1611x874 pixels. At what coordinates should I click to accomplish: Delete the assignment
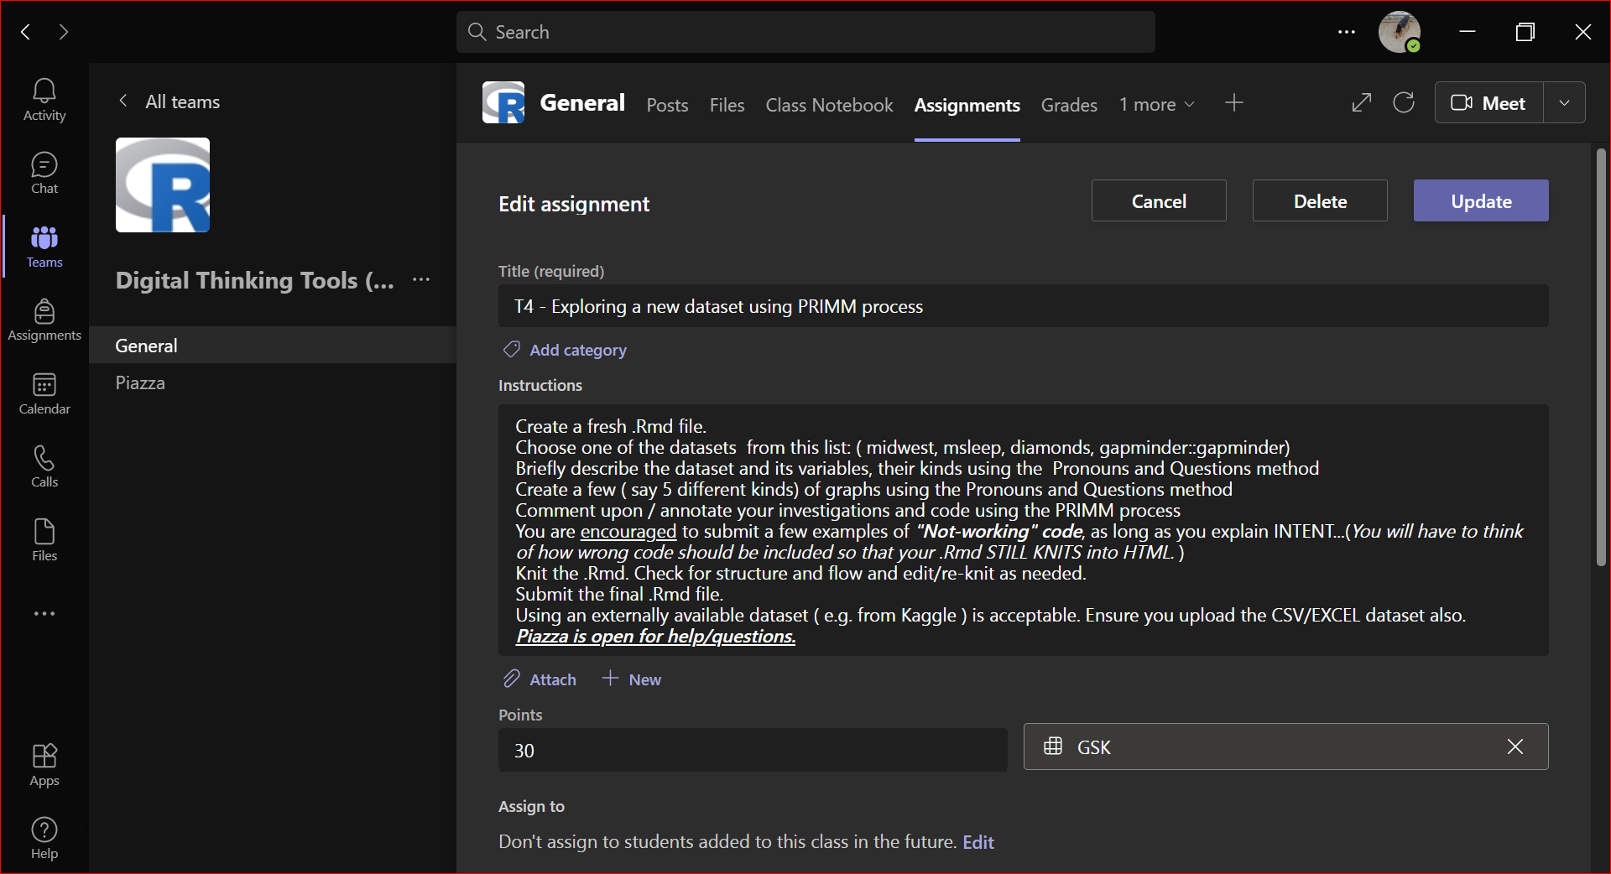[1320, 200]
